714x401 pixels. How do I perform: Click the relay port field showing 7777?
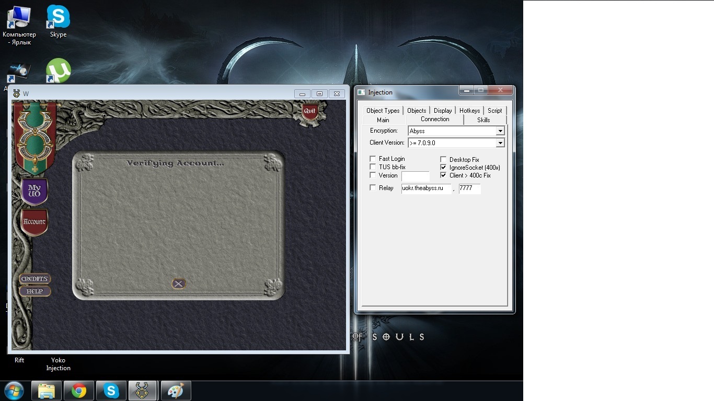click(469, 188)
